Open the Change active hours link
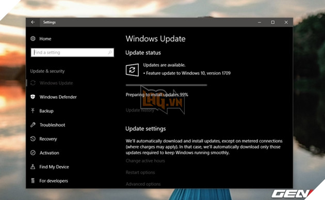The width and height of the screenshot is (325, 200). (x=145, y=161)
